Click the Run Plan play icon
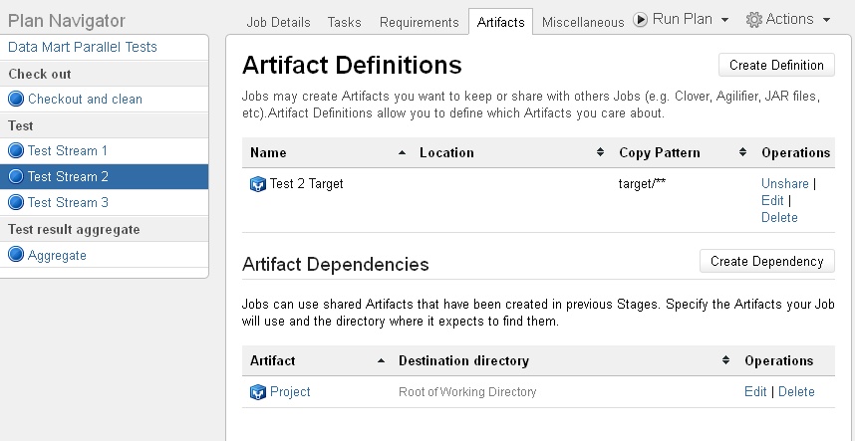Screen dimensions: 855x441 [x=641, y=20]
